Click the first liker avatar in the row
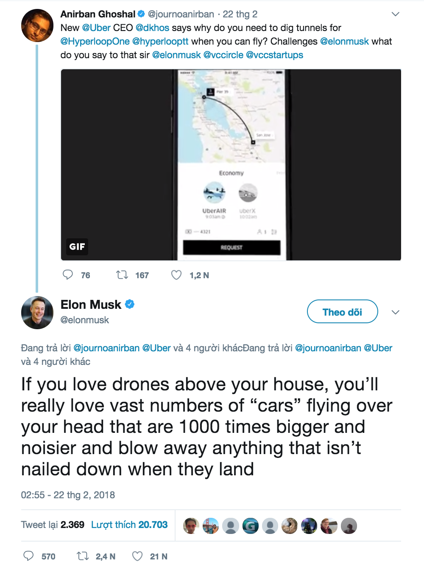This screenshot has width=424, height=576. 191,526
